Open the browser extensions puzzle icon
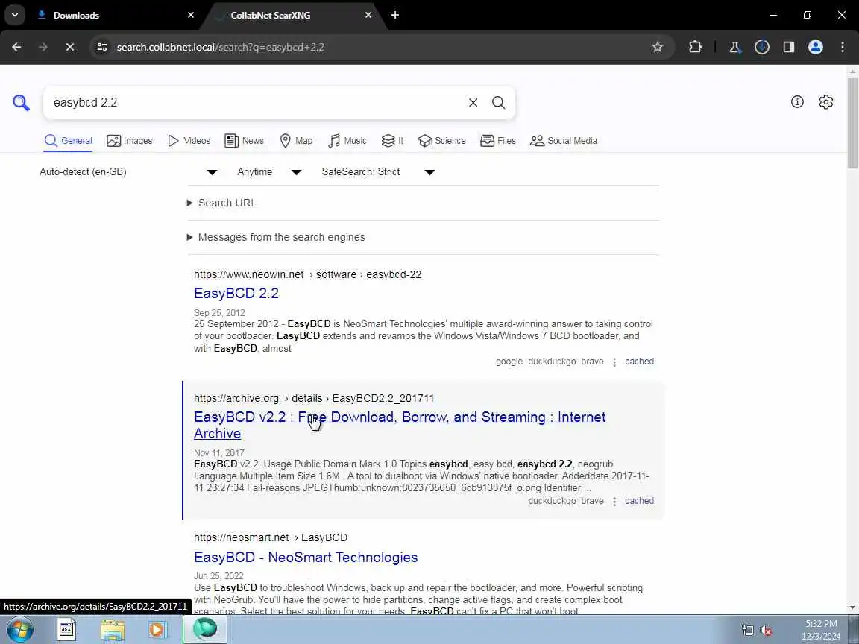 [x=695, y=47]
